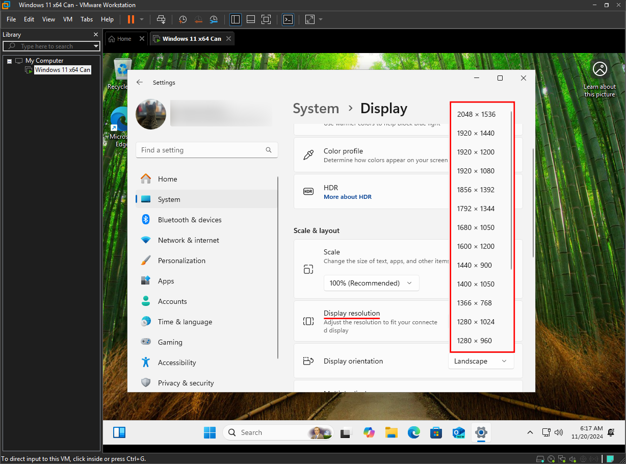
Task: Go to Personalization in Settings sidebar
Action: 181,261
